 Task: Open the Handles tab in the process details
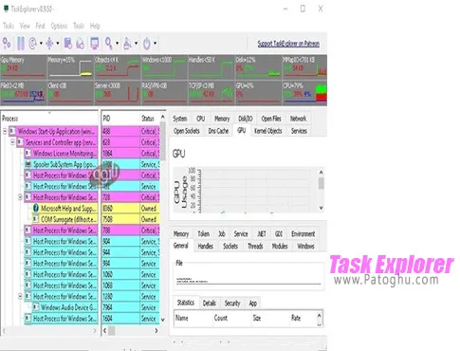click(x=206, y=246)
